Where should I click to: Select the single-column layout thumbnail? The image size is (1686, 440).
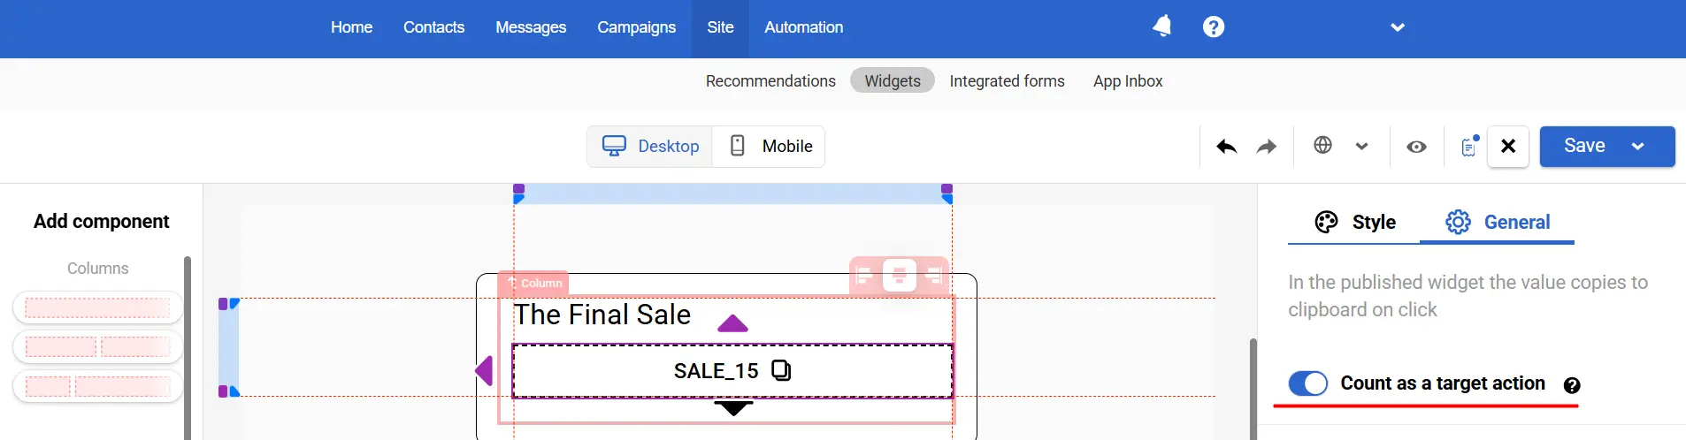97,307
